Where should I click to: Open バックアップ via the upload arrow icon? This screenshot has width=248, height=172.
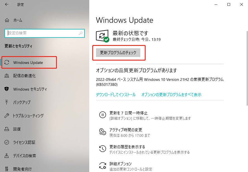pos(7,102)
